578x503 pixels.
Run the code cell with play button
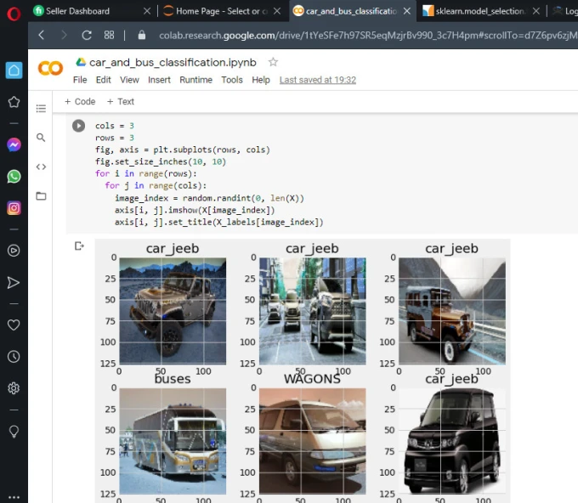(78, 126)
